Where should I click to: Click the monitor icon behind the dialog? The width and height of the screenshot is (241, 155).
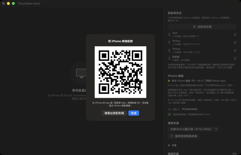[81, 73]
